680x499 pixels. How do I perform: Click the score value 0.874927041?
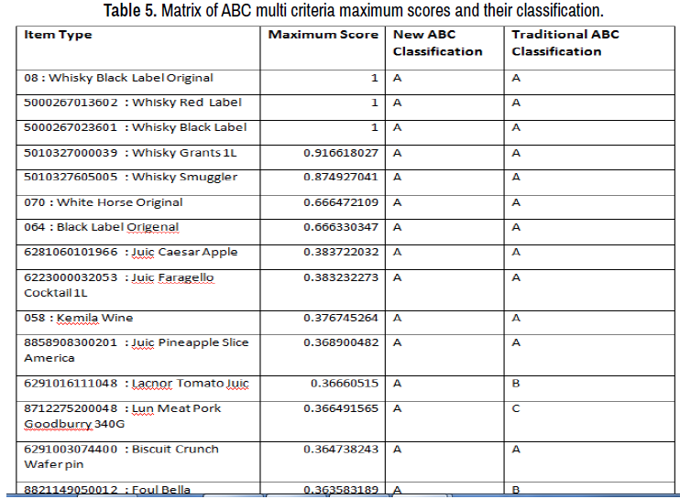[340, 178]
